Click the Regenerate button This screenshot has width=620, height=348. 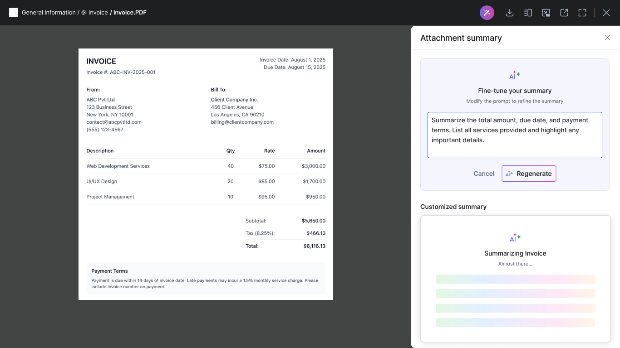[x=529, y=174]
